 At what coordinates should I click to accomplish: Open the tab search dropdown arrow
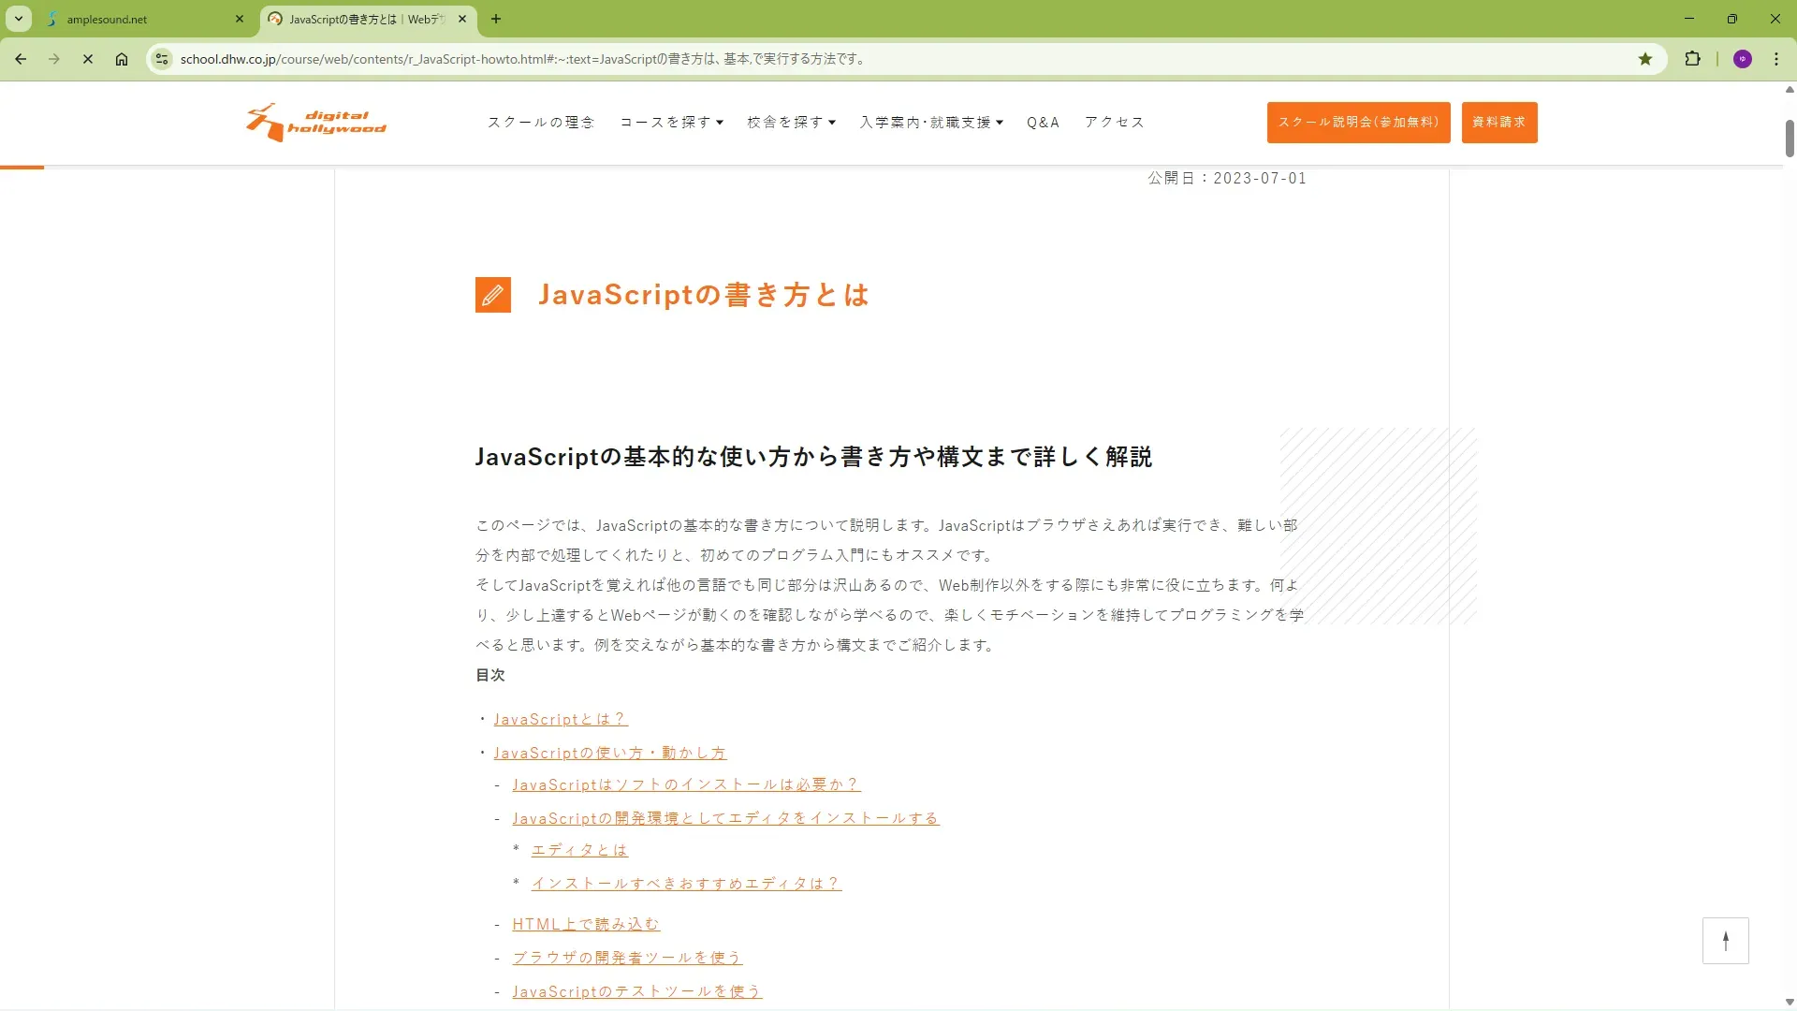coord(18,19)
